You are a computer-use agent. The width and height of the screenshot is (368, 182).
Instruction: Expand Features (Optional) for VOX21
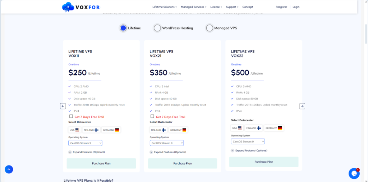(168, 152)
